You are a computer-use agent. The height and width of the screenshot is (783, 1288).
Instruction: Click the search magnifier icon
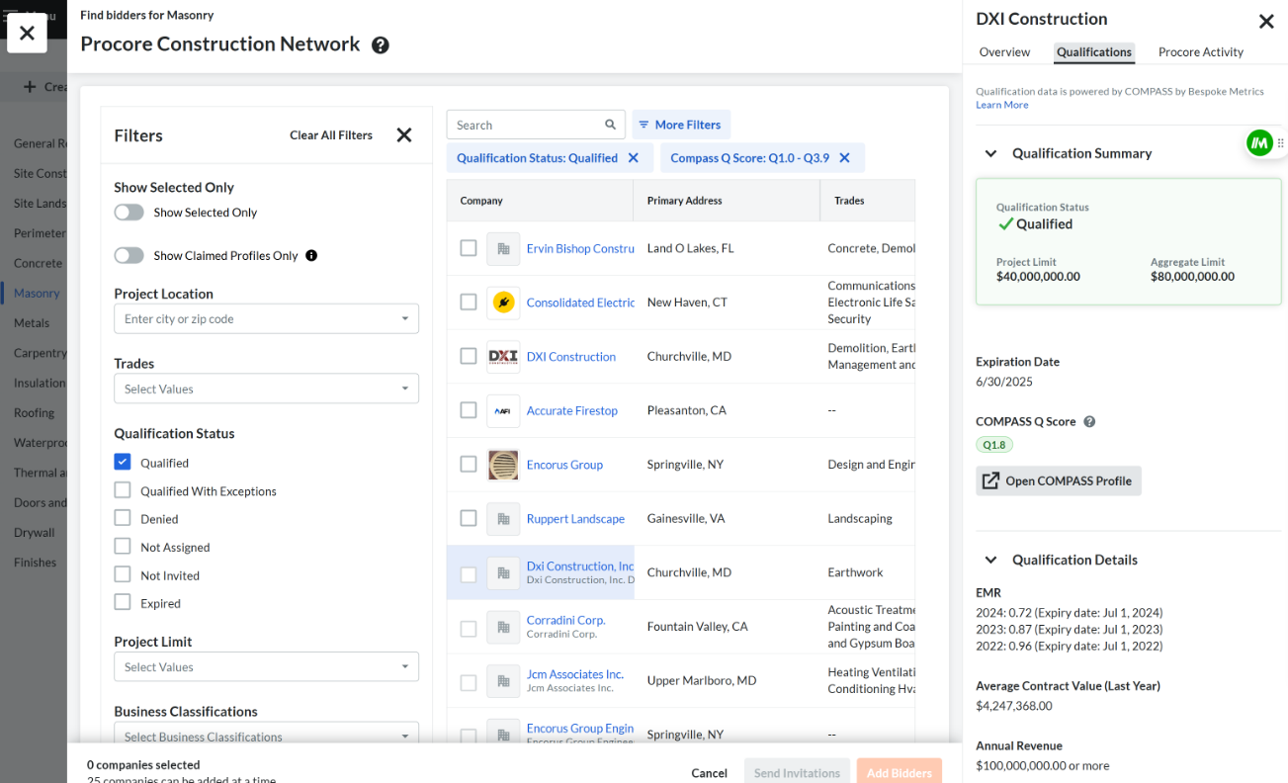608,125
